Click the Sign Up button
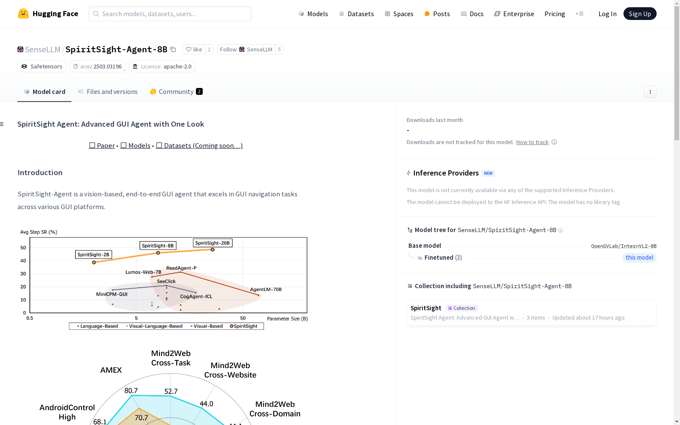Image resolution: width=680 pixels, height=425 pixels. tap(640, 14)
